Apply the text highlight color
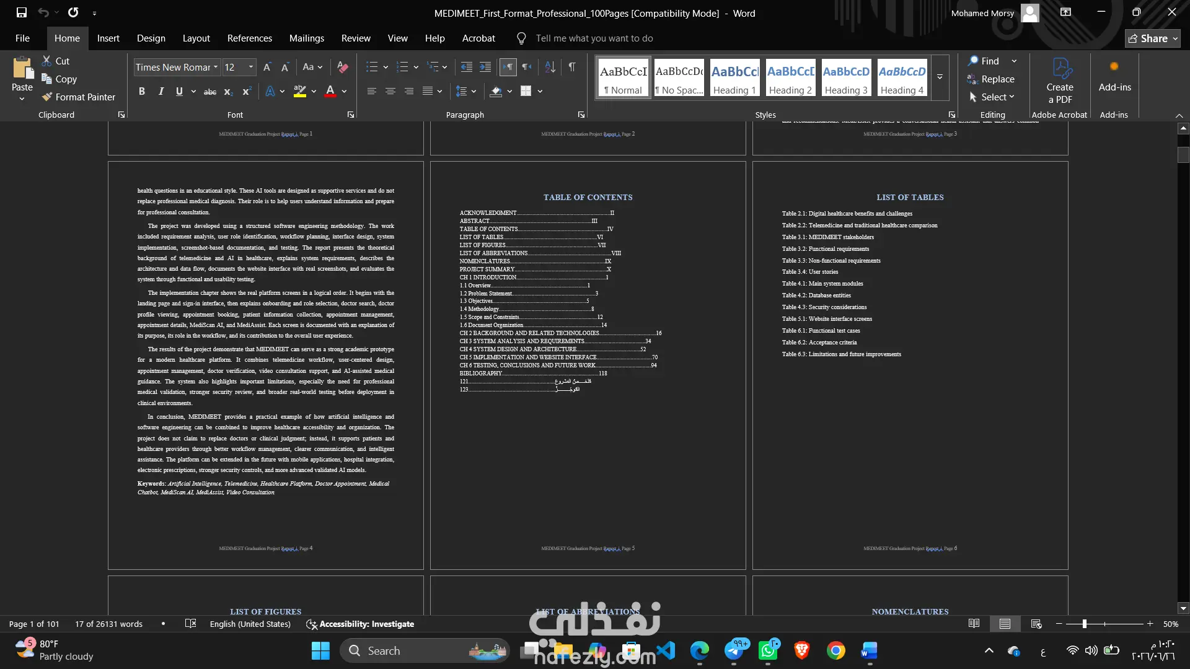The image size is (1190, 669). pyautogui.click(x=300, y=91)
